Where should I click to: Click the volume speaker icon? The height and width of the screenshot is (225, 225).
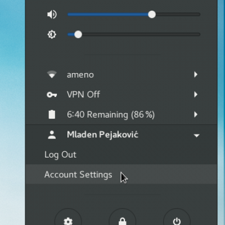(52, 15)
